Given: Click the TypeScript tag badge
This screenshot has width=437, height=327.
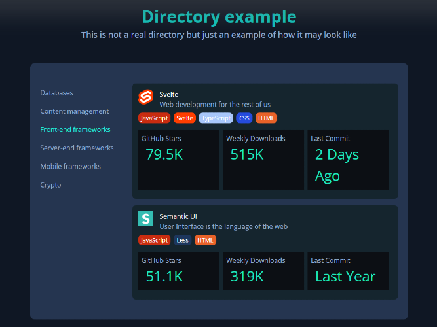Looking at the screenshot, I should click(x=216, y=118).
